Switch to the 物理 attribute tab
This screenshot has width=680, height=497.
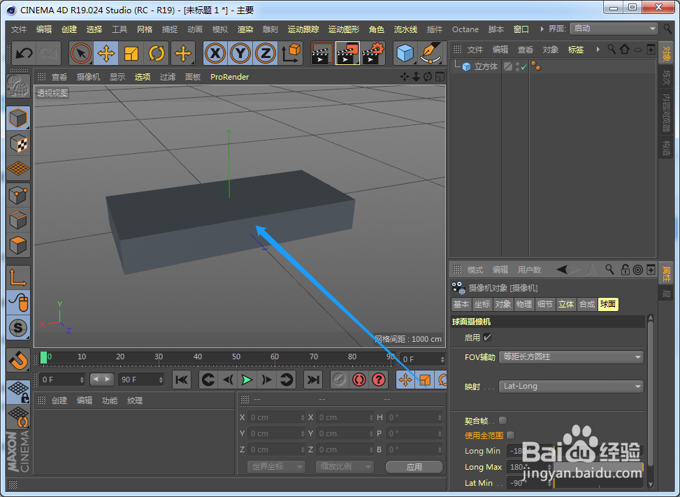tap(524, 304)
